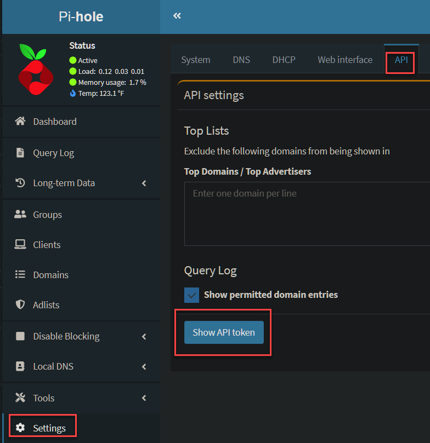
Task: Click the Pi-hole raspberry logo
Action: tap(35, 69)
